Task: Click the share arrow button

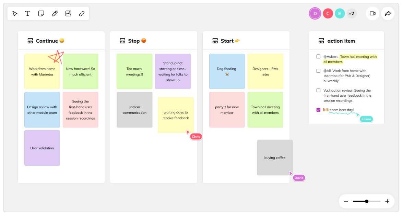Action: point(388,14)
